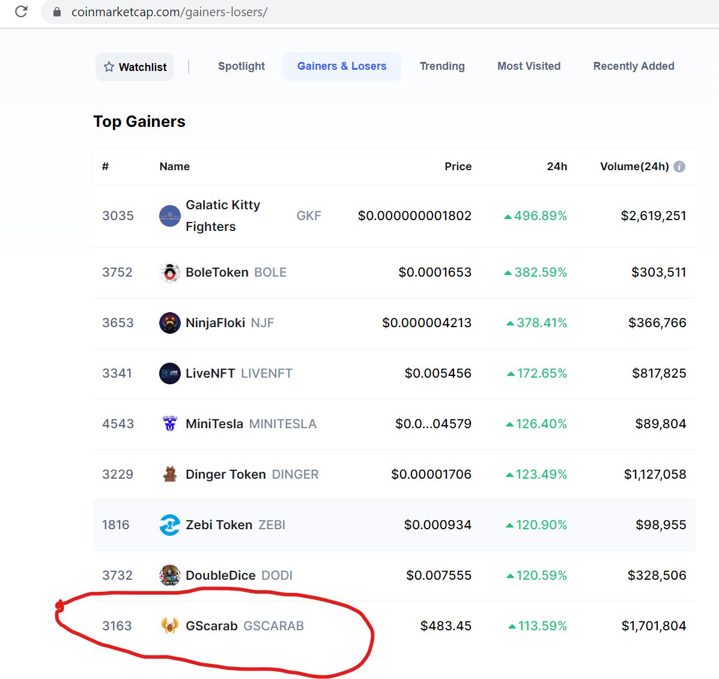Click the volume $89,804
The image size is (719, 679).
660,424
